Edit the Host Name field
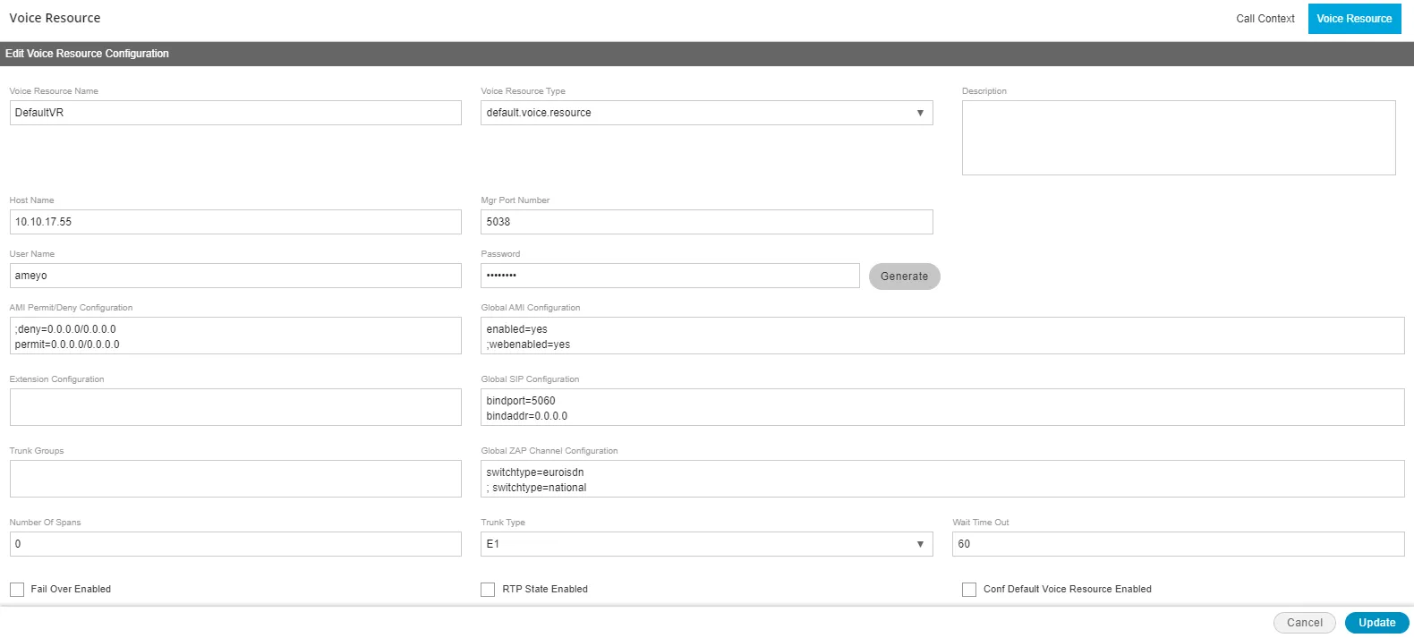Image resolution: width=1414 pixels, height=638 pixels. 235,222
